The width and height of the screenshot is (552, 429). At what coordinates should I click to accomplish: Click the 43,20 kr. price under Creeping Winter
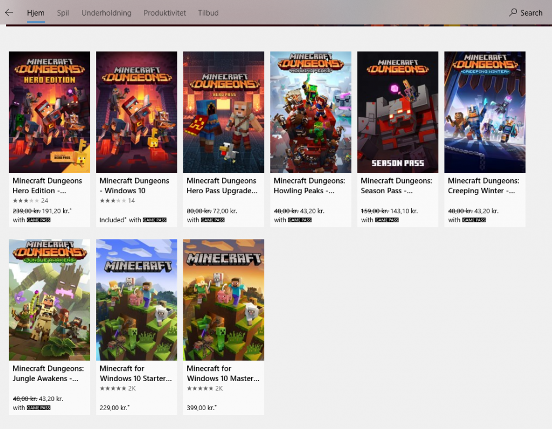(x=486, y=211)
